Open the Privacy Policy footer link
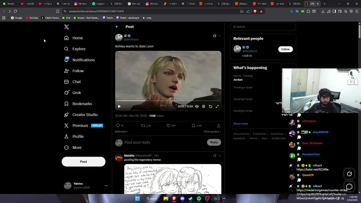 259,134
